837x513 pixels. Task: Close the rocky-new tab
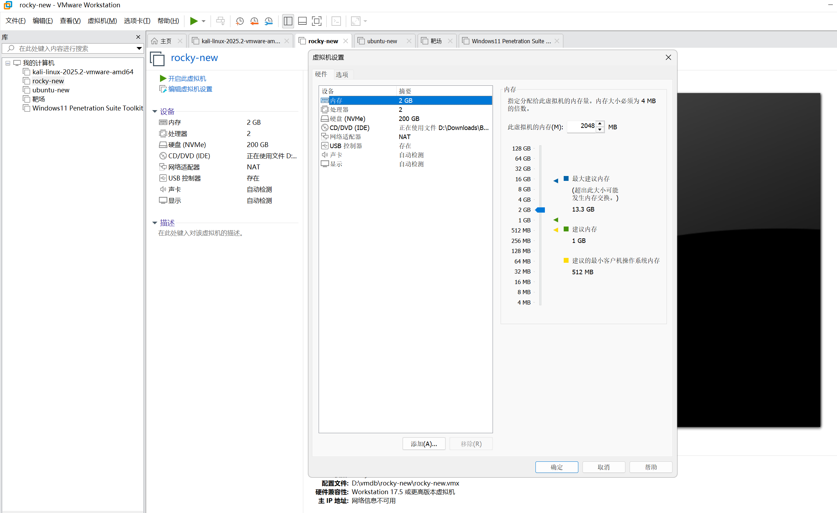(x=345, y=41)
